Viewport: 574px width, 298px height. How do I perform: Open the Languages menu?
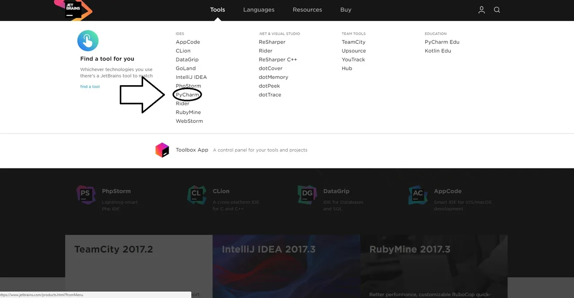coord(259,9)
